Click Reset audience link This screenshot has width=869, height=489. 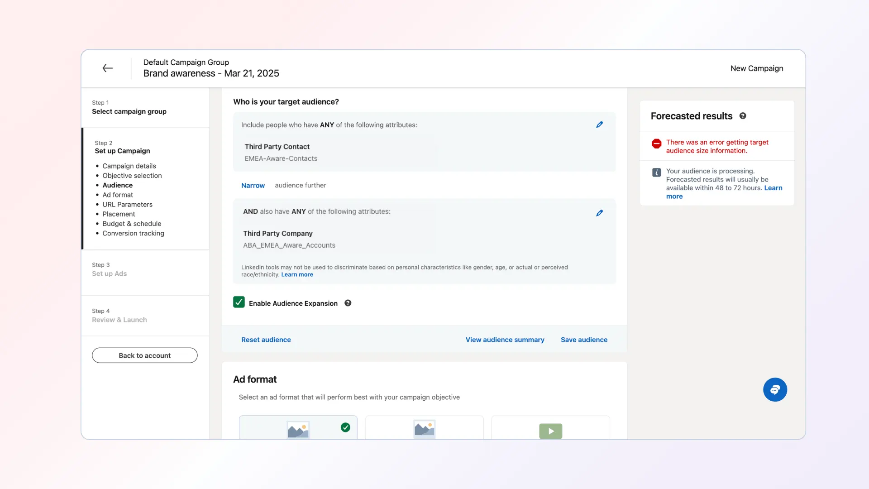tap(266, 340)
